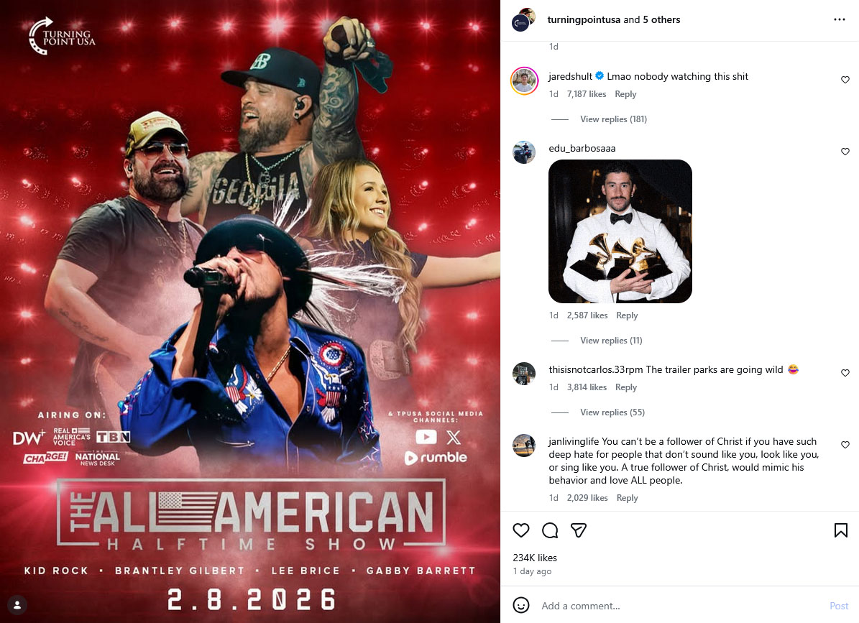Like the post with the heart icon
This screenshot has height=623, width=859.
coord(521,530)
